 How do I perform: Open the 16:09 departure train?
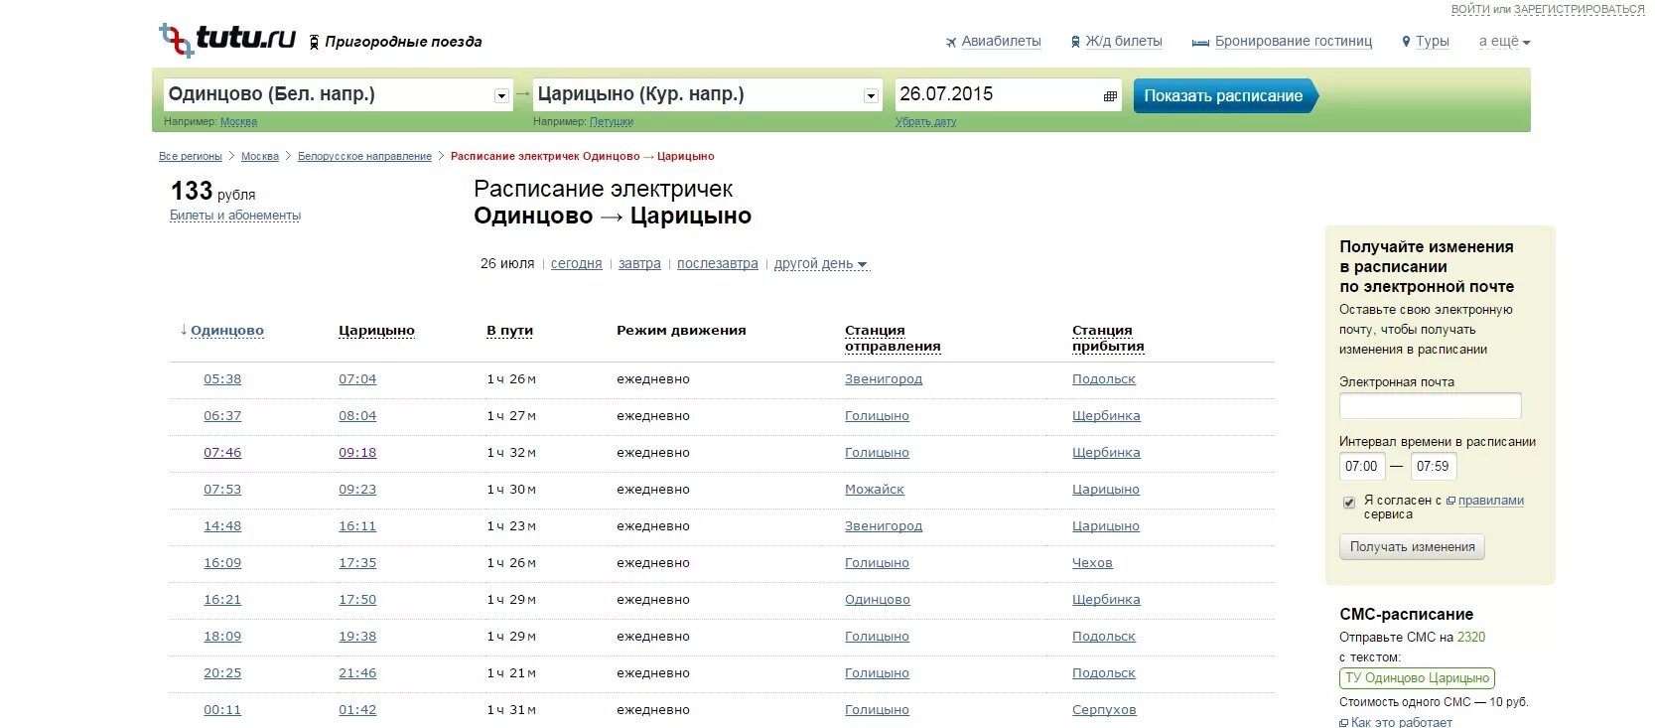coord(222,563)
